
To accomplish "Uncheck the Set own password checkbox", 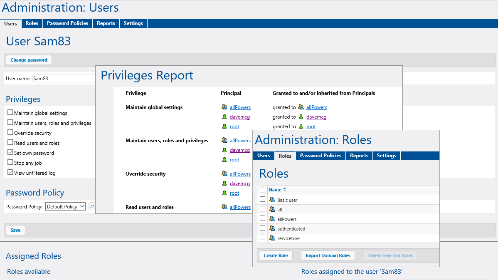I will point(10,152).
